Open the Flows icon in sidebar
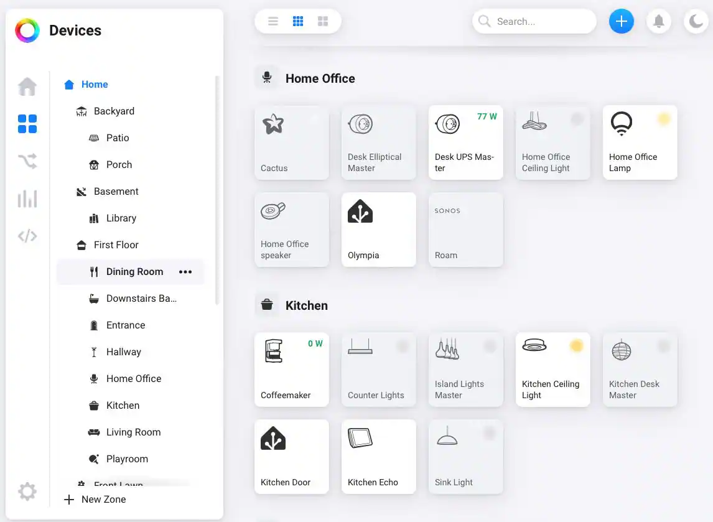This screenshot has height=522, width=713. click(x=27, y=162)
